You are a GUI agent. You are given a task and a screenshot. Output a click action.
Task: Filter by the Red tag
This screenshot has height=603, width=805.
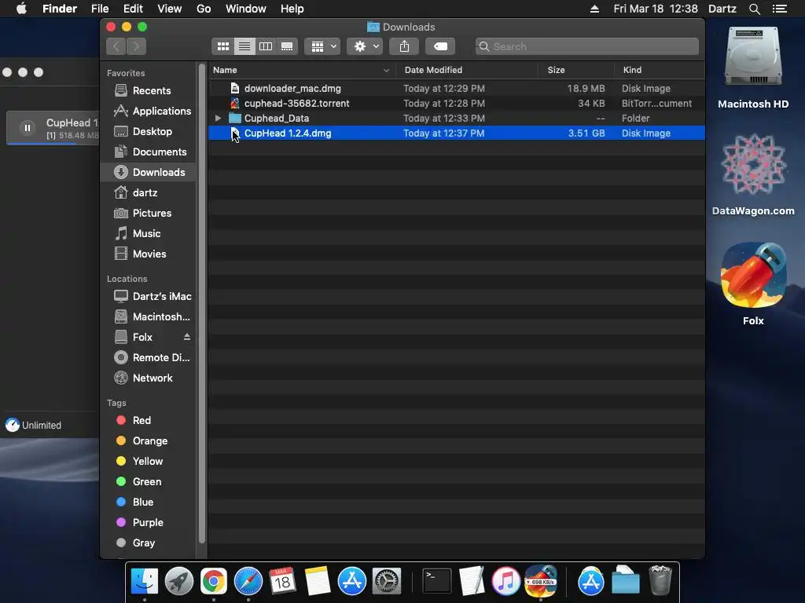pos(134,421)
